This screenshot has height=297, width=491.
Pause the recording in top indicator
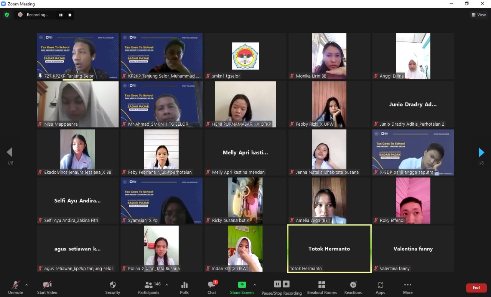[61, 15]
